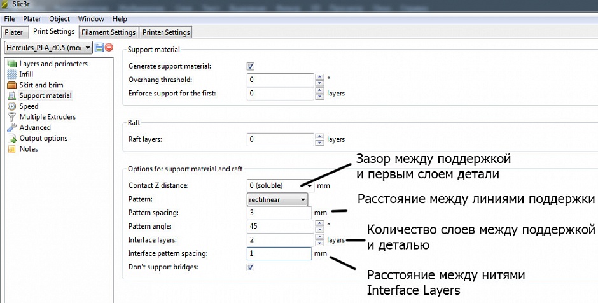The width and height of the screenshot is (598, 303).
Task: Increase the Interface layers value
Action: click(x=319, y=237)
